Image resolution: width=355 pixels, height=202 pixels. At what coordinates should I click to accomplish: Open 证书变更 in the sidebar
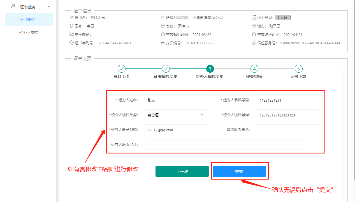tap(27, 20)
